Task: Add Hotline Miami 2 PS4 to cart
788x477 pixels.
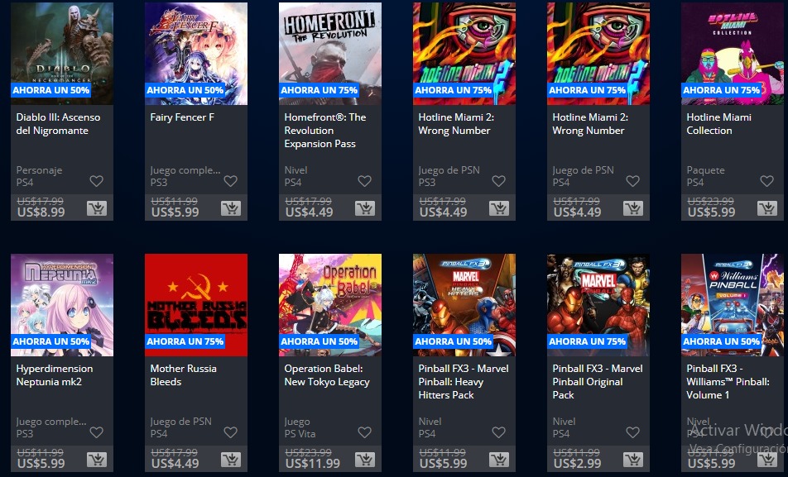Action: click(632, 207)
